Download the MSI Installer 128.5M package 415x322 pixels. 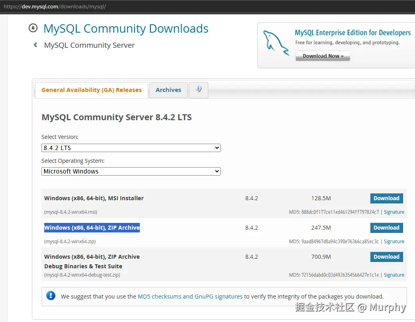coord(386,198)
